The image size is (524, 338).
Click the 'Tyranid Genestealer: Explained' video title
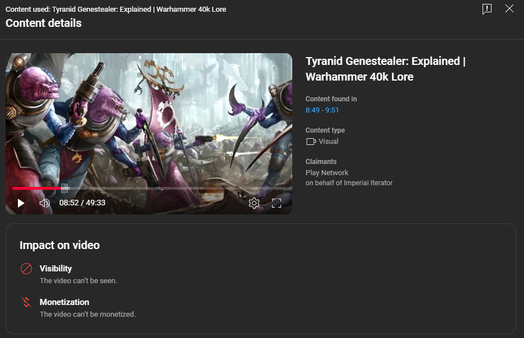386,69
